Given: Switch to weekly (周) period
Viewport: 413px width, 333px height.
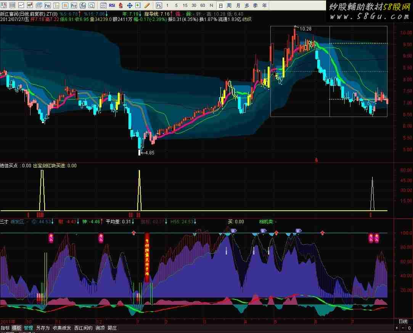Looking at the screenshot, I should point(229,5).
